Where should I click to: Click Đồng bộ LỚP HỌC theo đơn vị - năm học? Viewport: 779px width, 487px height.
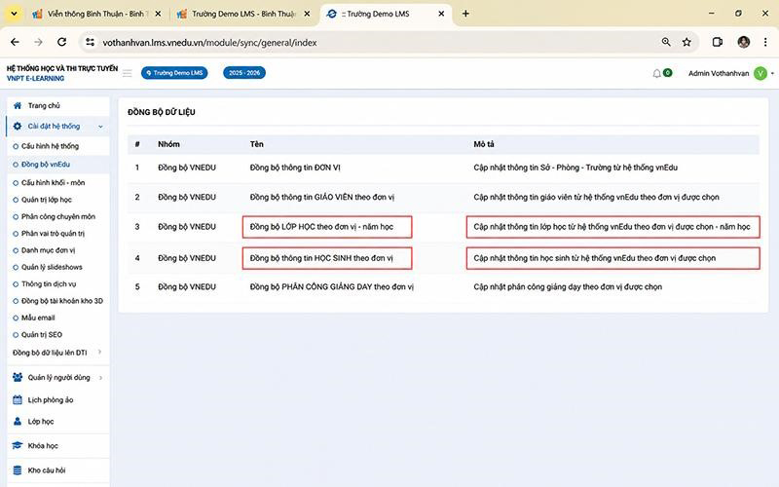[321, 227]
